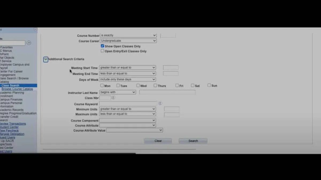This screenshot has height=180, width=321.
Task: Check the Wed day box
Action: coord(138,85)
